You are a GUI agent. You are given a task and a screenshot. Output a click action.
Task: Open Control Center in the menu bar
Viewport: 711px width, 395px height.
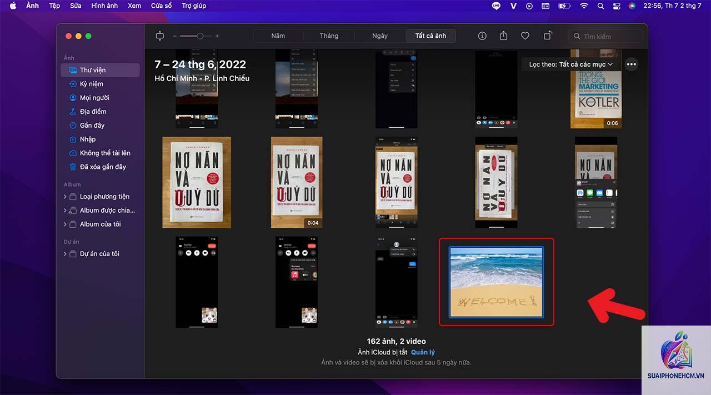tap(616, 6)
